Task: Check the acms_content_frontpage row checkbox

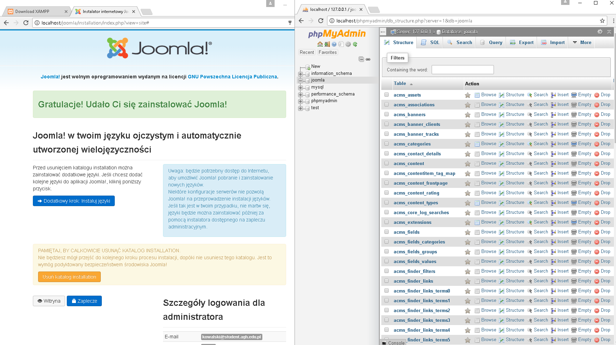Action: tap(387, 183)
